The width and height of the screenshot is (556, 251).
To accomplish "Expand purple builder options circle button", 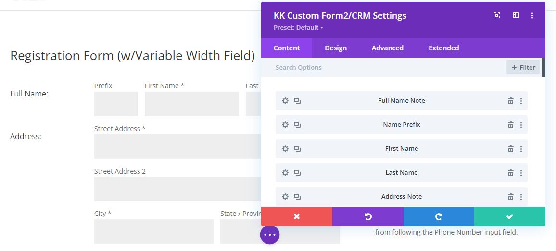I will [x=270, y=235].
